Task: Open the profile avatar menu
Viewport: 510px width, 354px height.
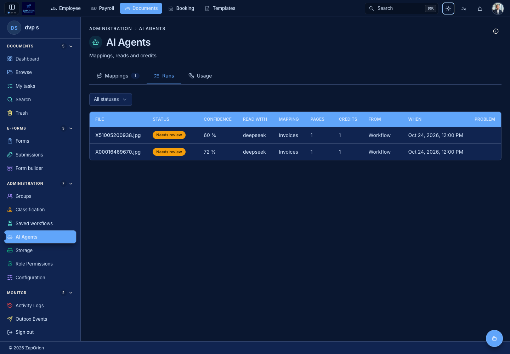Action: (498, 8)
